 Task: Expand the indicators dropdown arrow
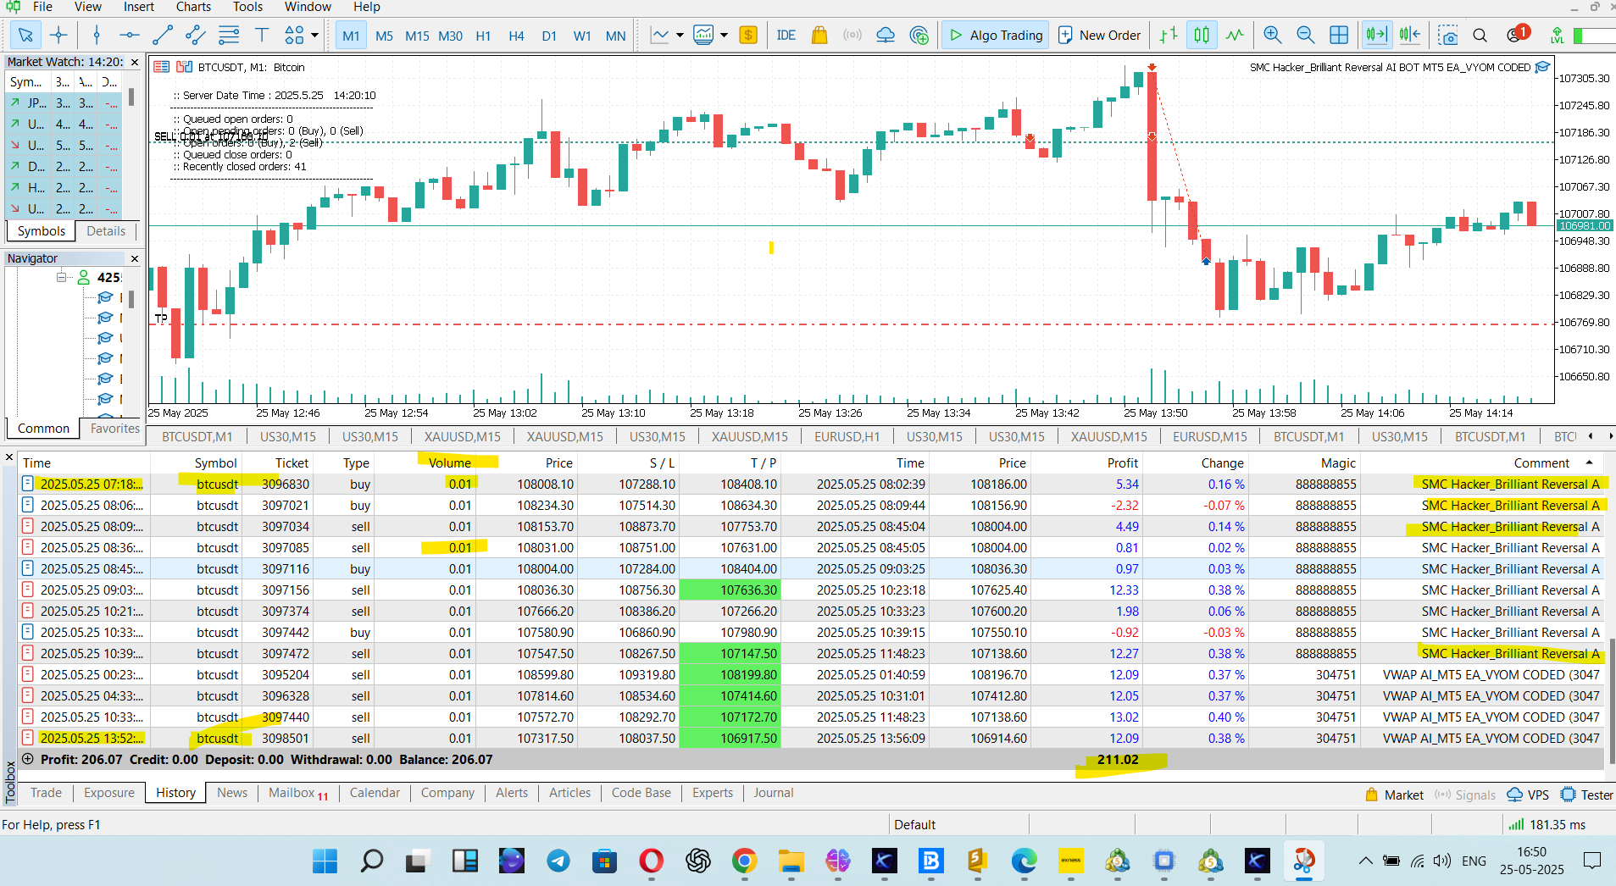(724, 36)
